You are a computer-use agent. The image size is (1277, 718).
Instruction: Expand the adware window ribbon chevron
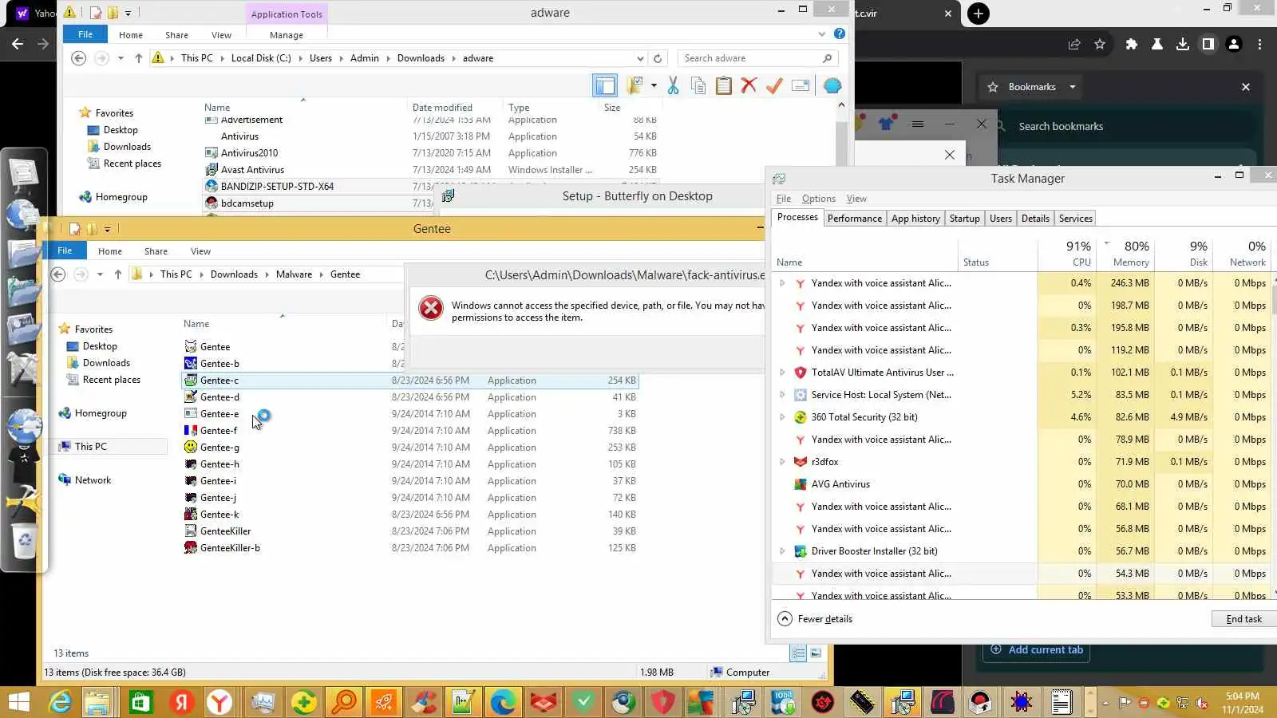pos(822,34)
